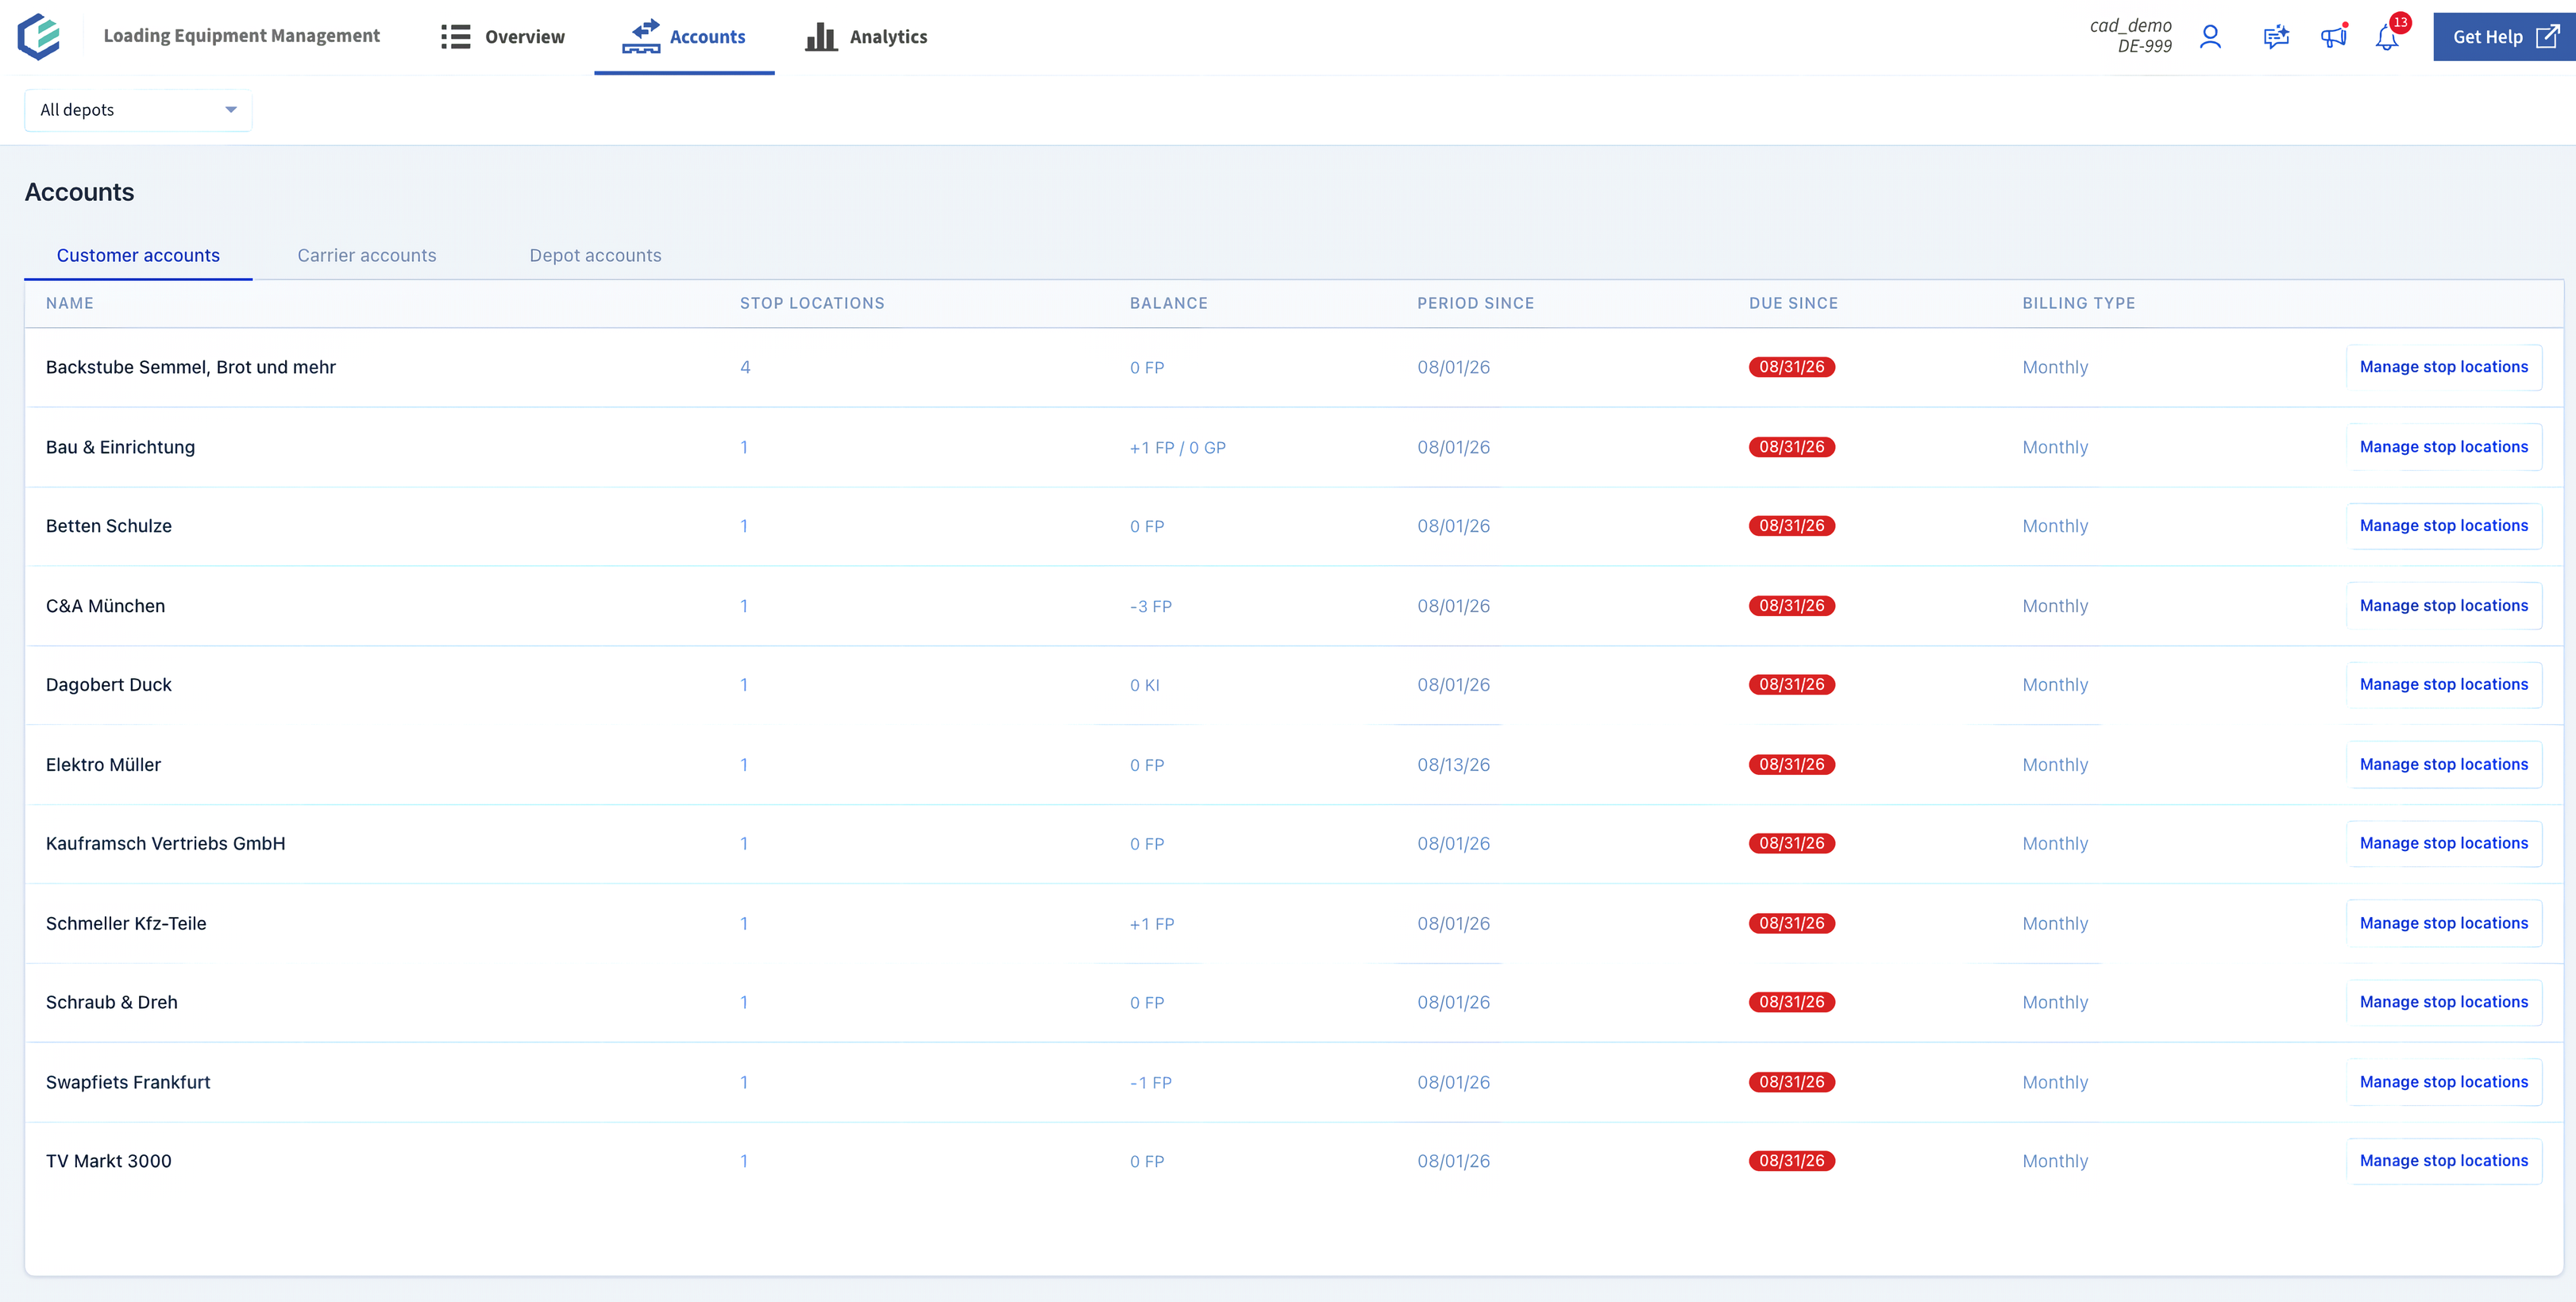Image resolution: width=2576 pixels, height=1302 pixels.
Task: Manage stop locations for Bau & Einrichtung
Action: 2443,447
